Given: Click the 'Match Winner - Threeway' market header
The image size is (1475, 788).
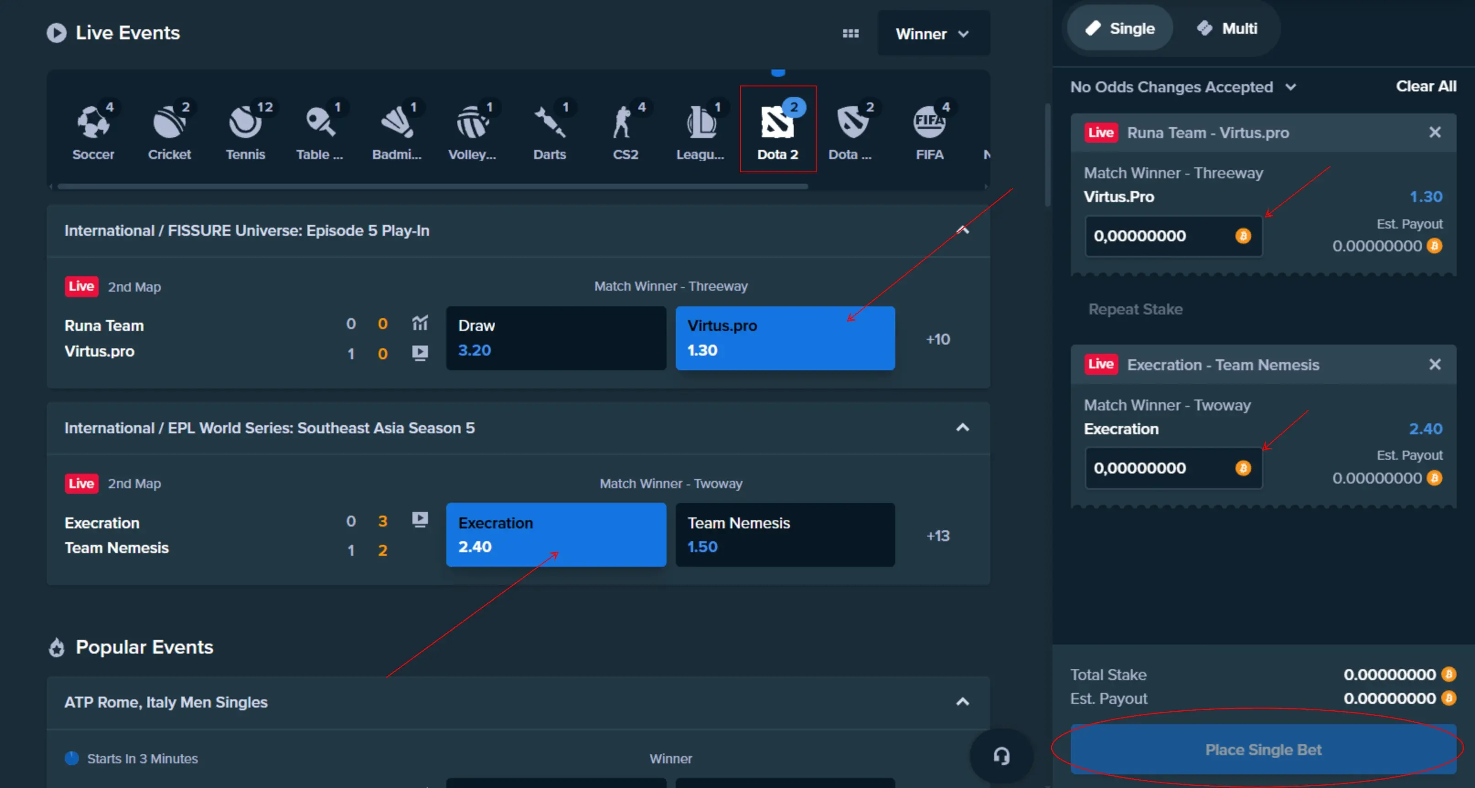Looking at the screenshot, I should click(670, 286).
